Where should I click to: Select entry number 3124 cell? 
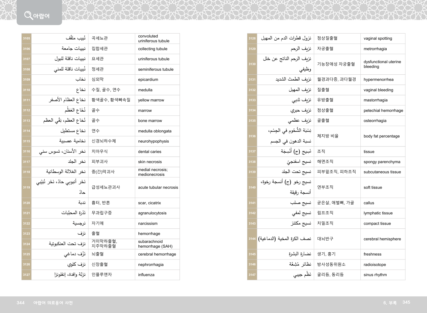pos(27,244)
